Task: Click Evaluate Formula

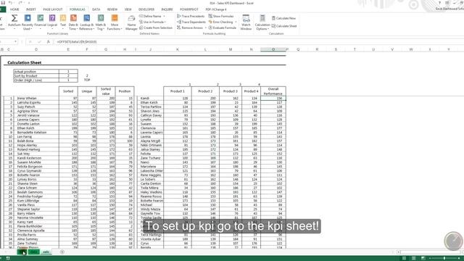Action: 223,28
